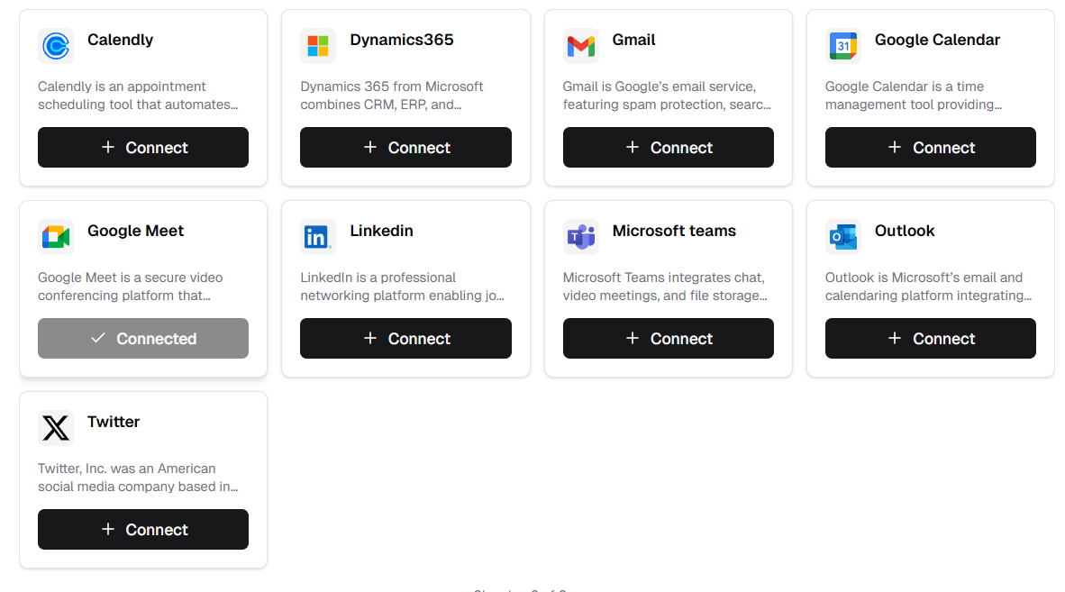Connect the Linkedin integration

405,338
